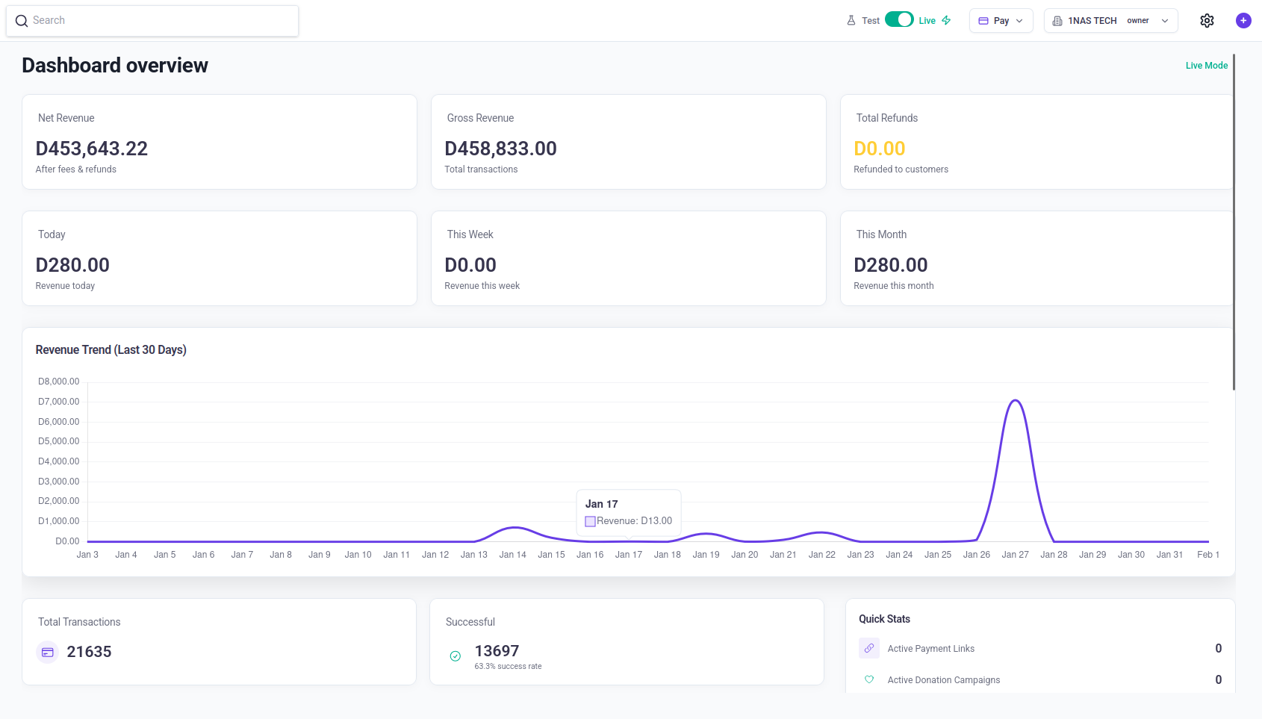Open the 1NAS TECH owner account dropdown
Image resolution: width=1262 pixels, height=719 pixels.
1110,20
